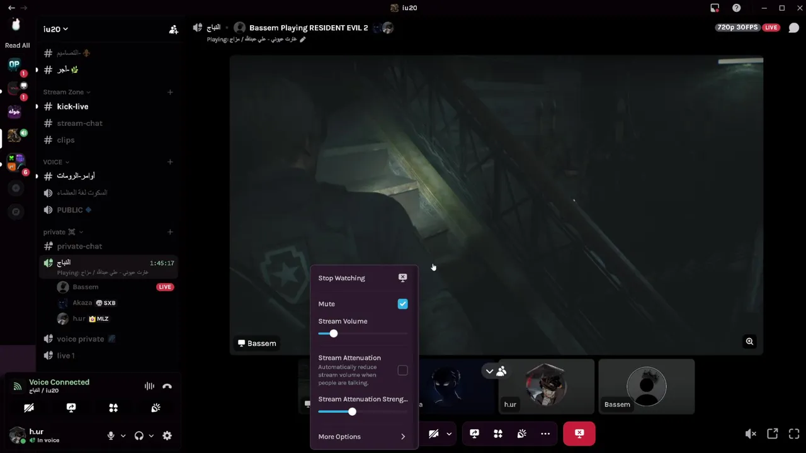Zoom stream with magnifier icon
This screenshot has height=453, width=806.
749,342
